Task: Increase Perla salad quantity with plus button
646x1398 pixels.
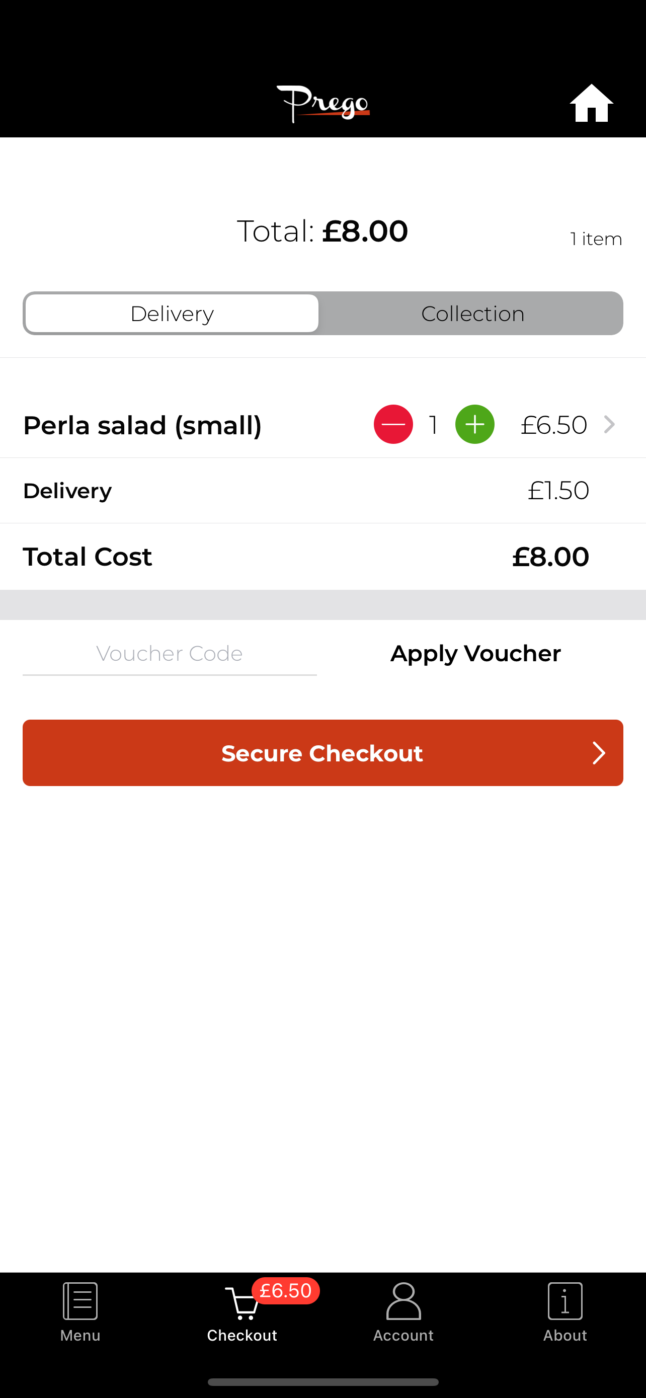Action: coord(474,424)
